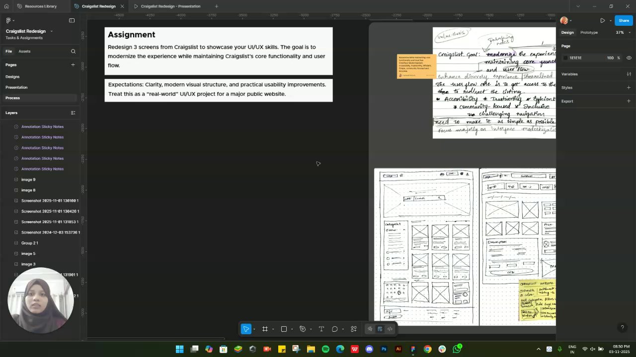Expand move tools dropdown arrow
Screen dimensions: 636x357
254,329
